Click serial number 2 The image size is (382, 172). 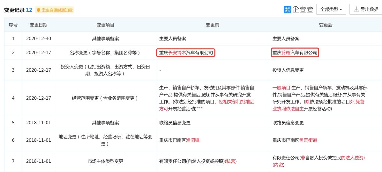click(13, 53)
